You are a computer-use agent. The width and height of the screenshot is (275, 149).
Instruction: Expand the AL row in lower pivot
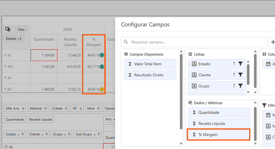pyautogui.click(x=5, y=147)
